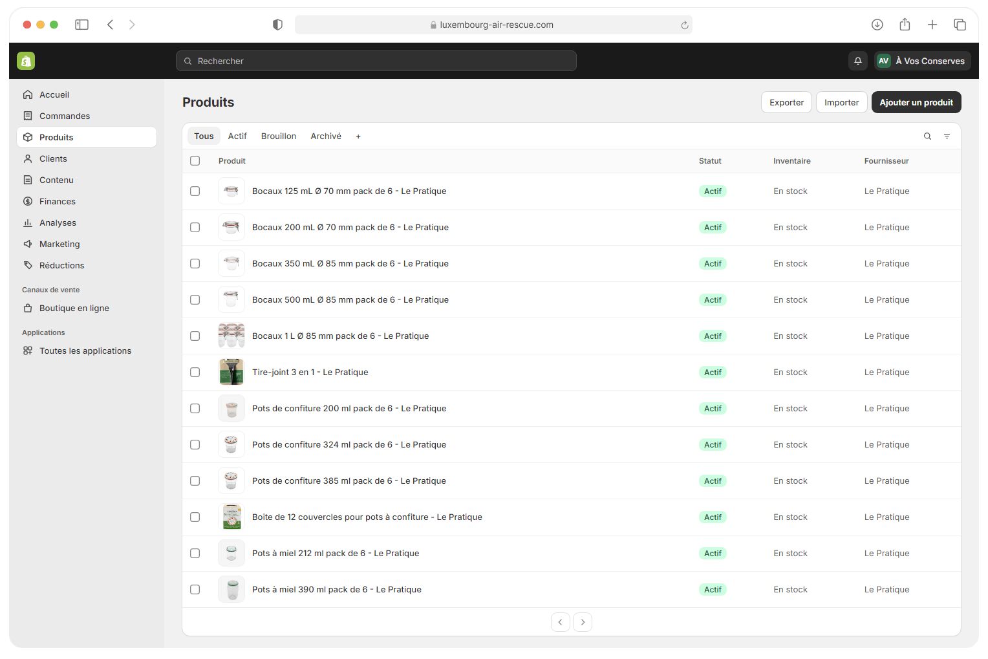Click the privacy shield icon

pyautogui.click(x=277, y=25)
